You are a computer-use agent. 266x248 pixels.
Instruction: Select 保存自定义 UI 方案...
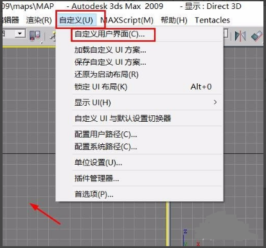point(139,62)
